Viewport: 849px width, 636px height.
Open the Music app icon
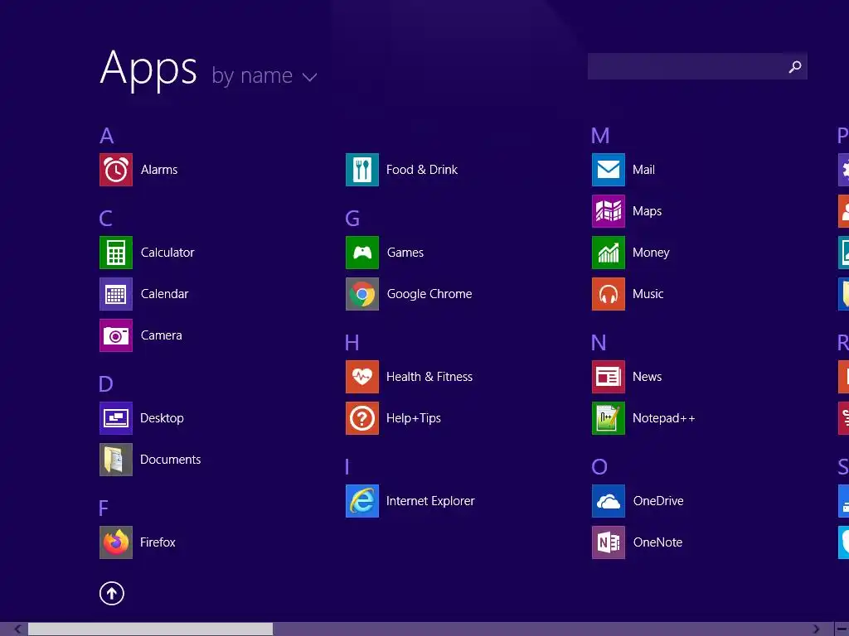(x=609, y=294)
